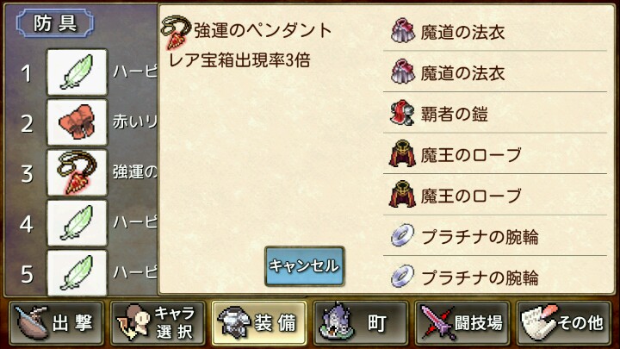The width and height of the screenshot is (620, 349).
Task: Open the キャラ選択 character menu
Action: (158, 323)
